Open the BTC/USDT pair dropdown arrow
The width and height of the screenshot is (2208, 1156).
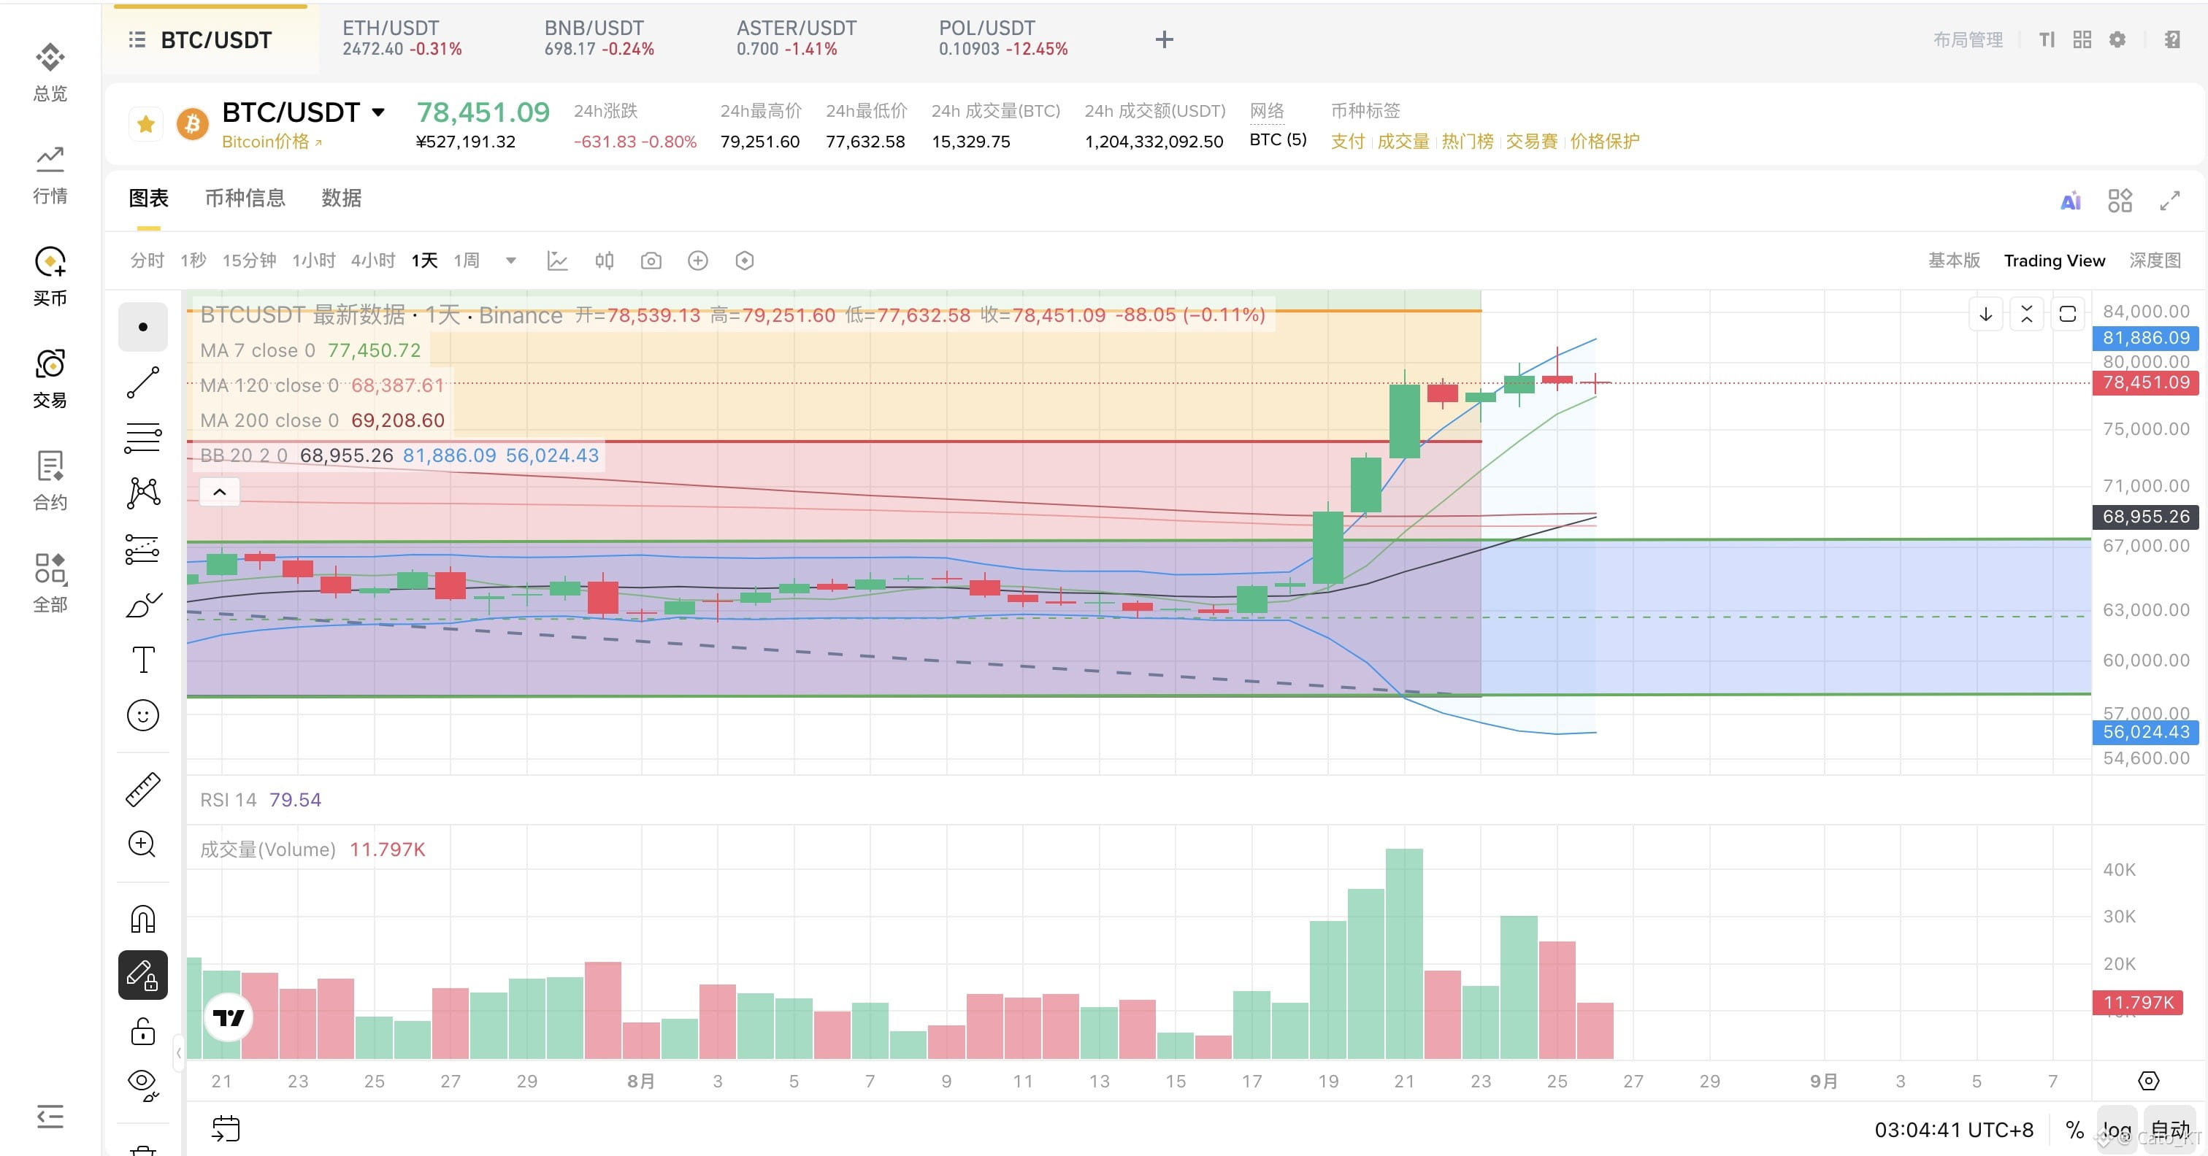pos(378,112)
